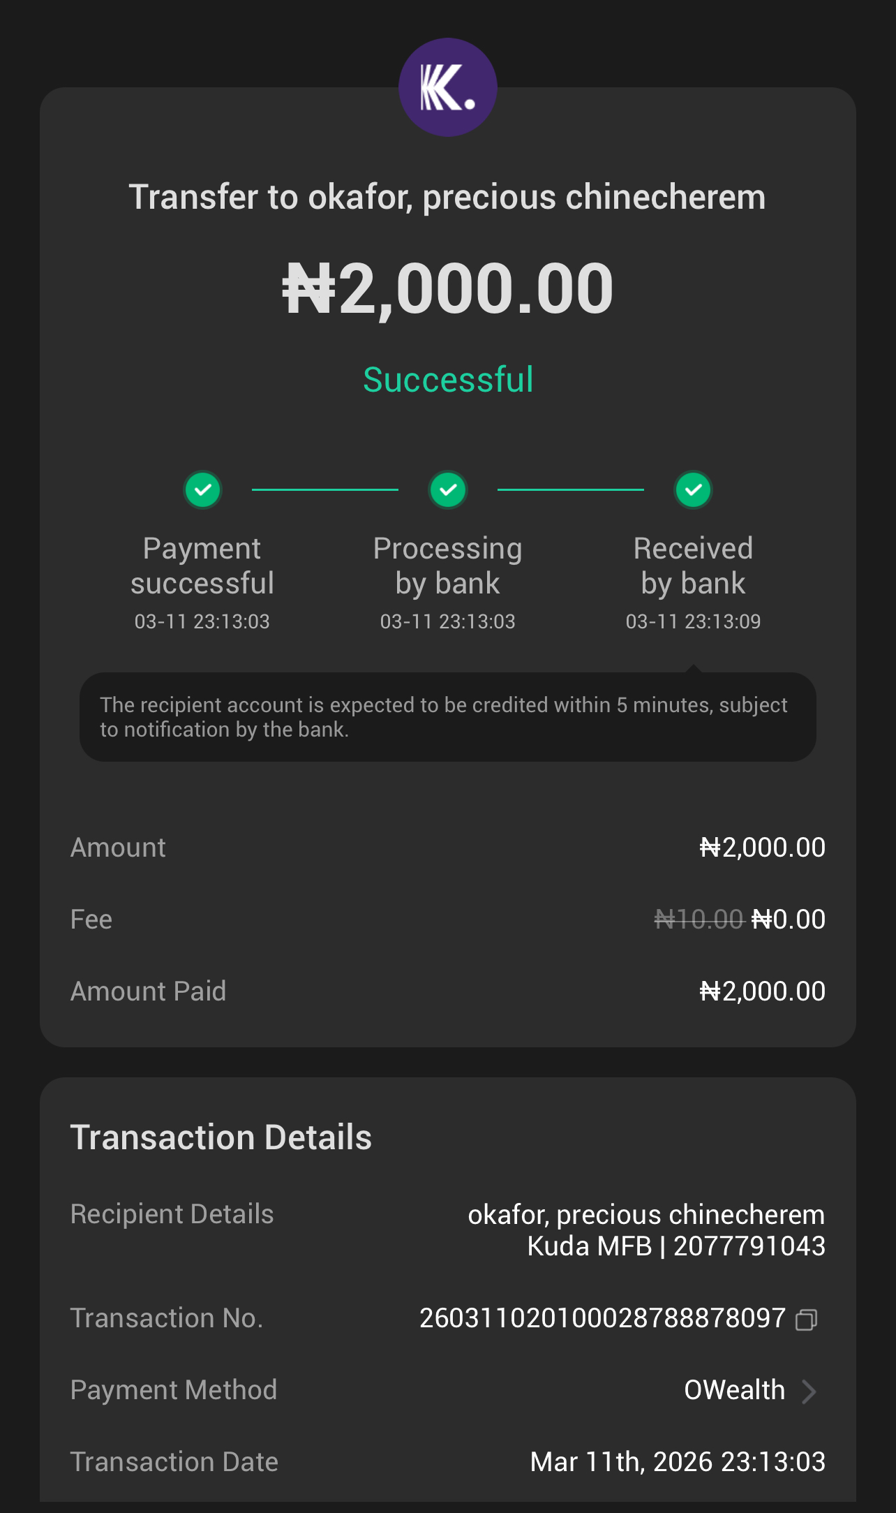Tap the strikethrough ₦10.00 fee value
896x1513 pixels.
tap(699, 920)
